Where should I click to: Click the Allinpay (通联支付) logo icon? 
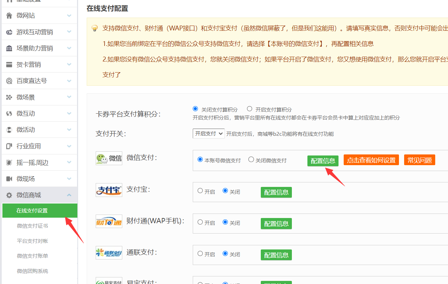pyautogui.click(x=109, y=253)
